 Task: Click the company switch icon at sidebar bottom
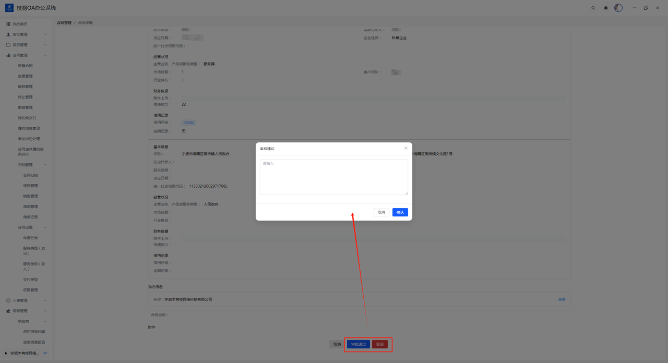pyautogui.click(x=45, y=353)
